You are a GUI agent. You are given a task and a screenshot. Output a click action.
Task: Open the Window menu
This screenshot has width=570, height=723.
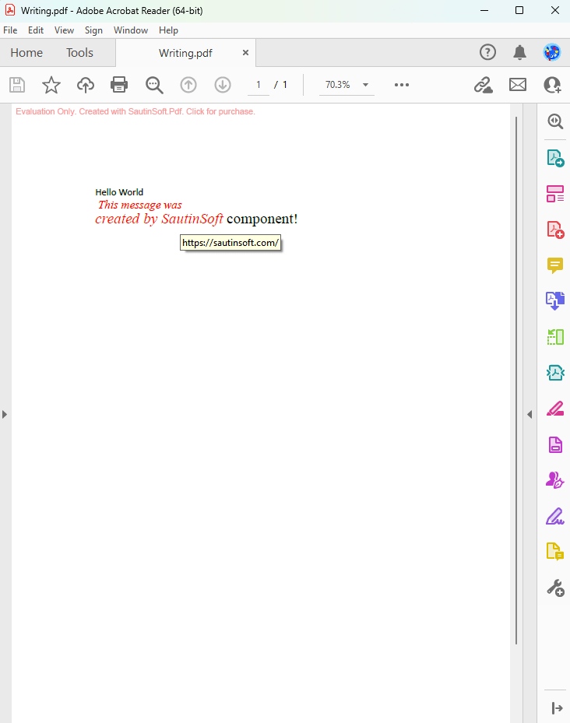point(131,30)
